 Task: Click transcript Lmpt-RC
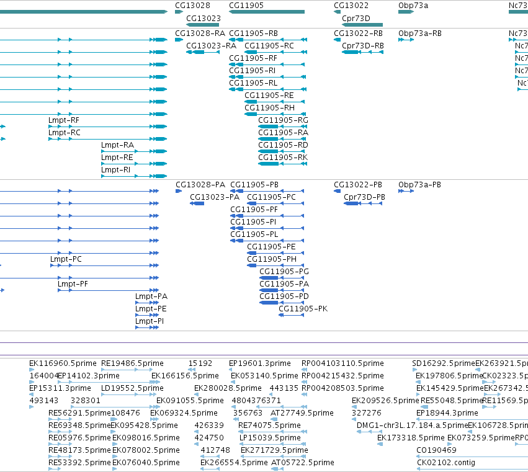coord(65,133)
